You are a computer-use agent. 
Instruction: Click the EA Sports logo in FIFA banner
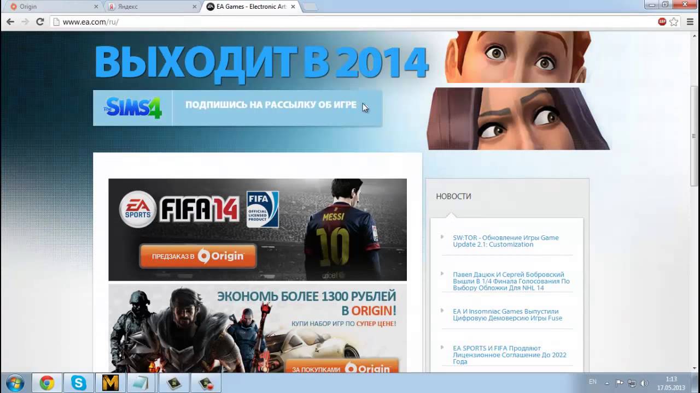tap(138, 210)
